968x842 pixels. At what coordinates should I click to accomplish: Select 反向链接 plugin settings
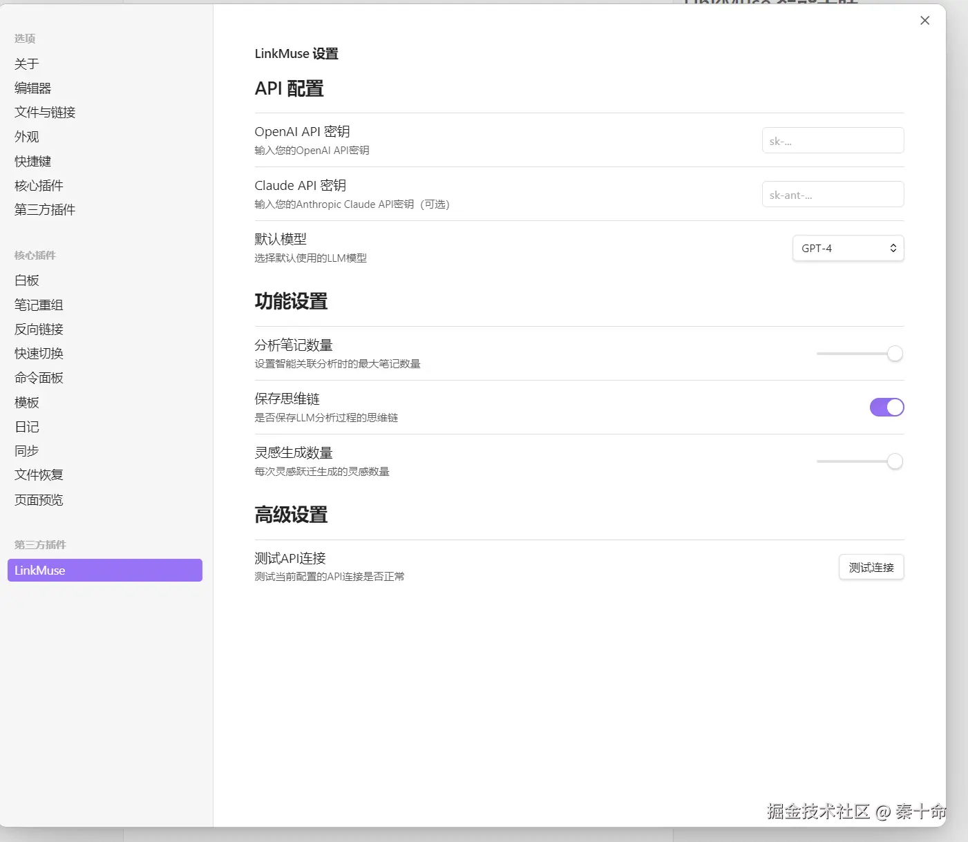pyautogui.click(x=39, y=329)
